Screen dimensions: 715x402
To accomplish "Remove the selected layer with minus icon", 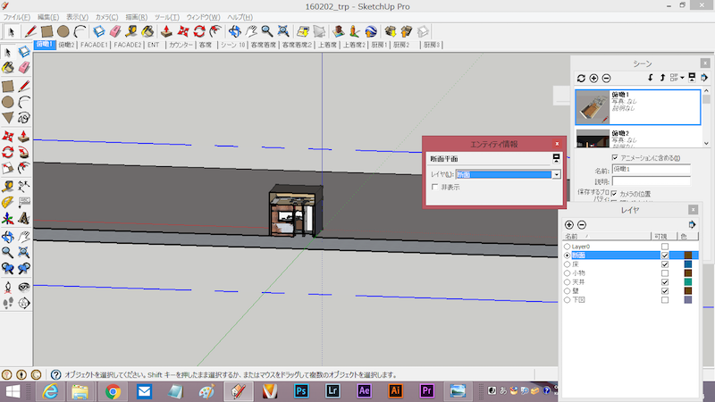I will pos(582,224).
